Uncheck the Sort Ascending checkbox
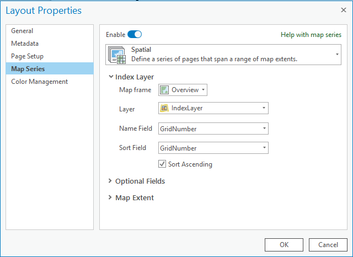 click(x=162, y=164)
